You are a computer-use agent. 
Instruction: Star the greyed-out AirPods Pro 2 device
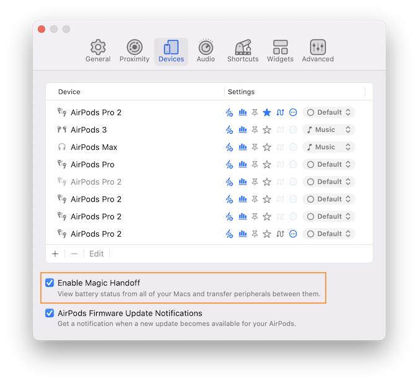click(267, 182)
